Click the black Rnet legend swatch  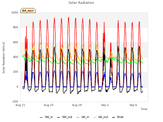pyautogui.click(x=113, y=117)
